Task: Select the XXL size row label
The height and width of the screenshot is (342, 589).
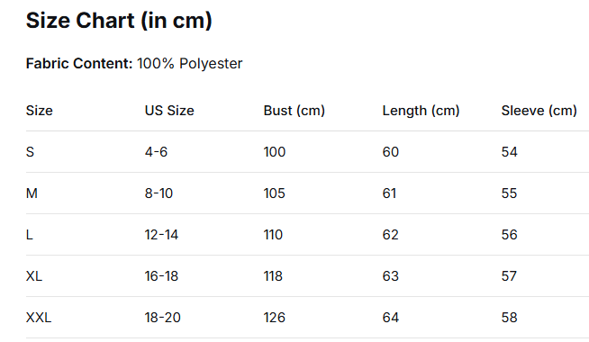Action: pos(39,318)
